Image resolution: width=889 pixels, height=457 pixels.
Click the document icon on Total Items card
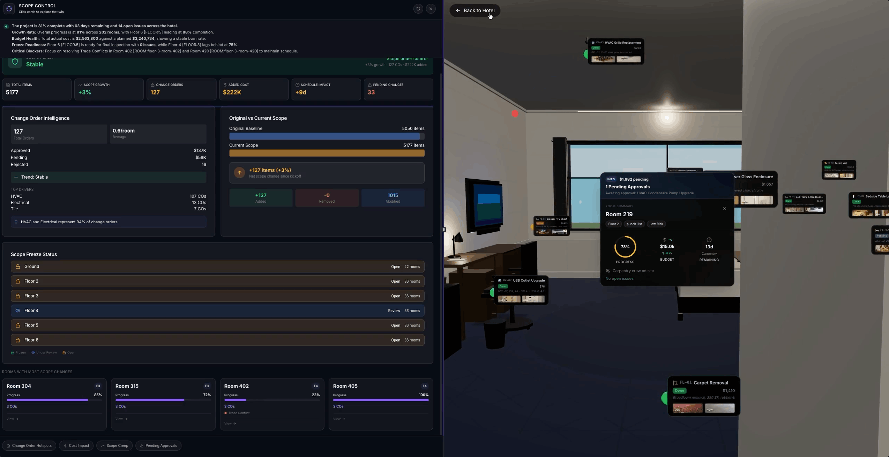(8, 84)
